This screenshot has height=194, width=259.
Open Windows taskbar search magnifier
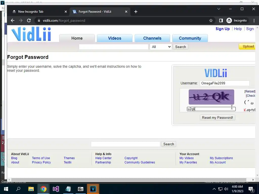point(18,189)
